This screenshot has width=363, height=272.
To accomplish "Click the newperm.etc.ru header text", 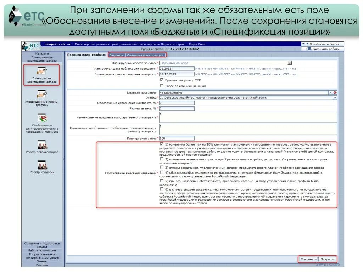I will 57,44.
